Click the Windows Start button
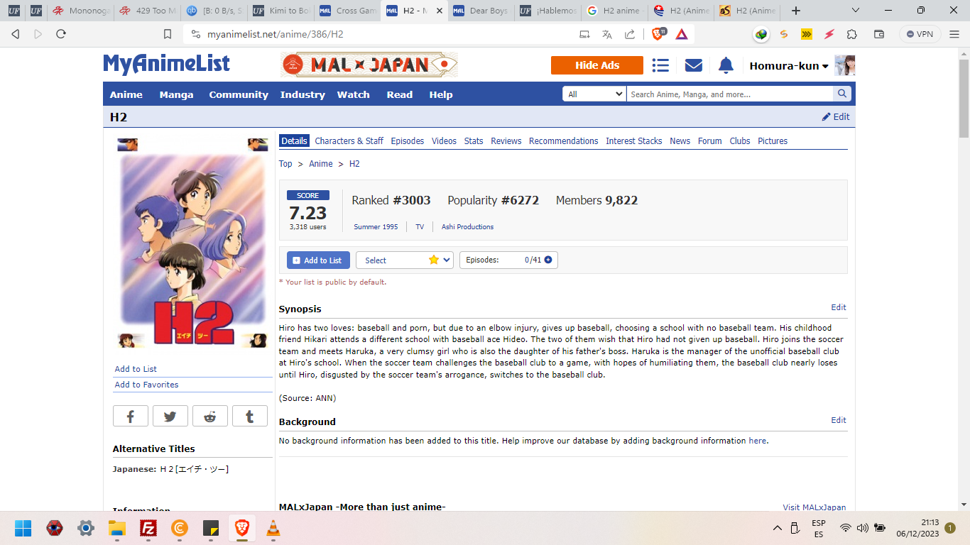Viewport: 970px width, 545px height. tap(23, 528)
